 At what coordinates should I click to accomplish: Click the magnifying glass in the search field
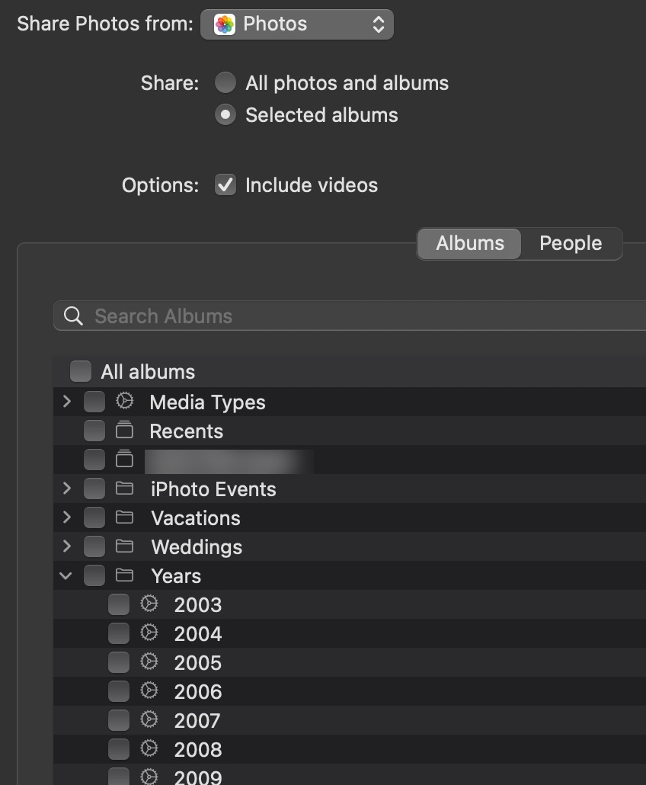[72, 315]
